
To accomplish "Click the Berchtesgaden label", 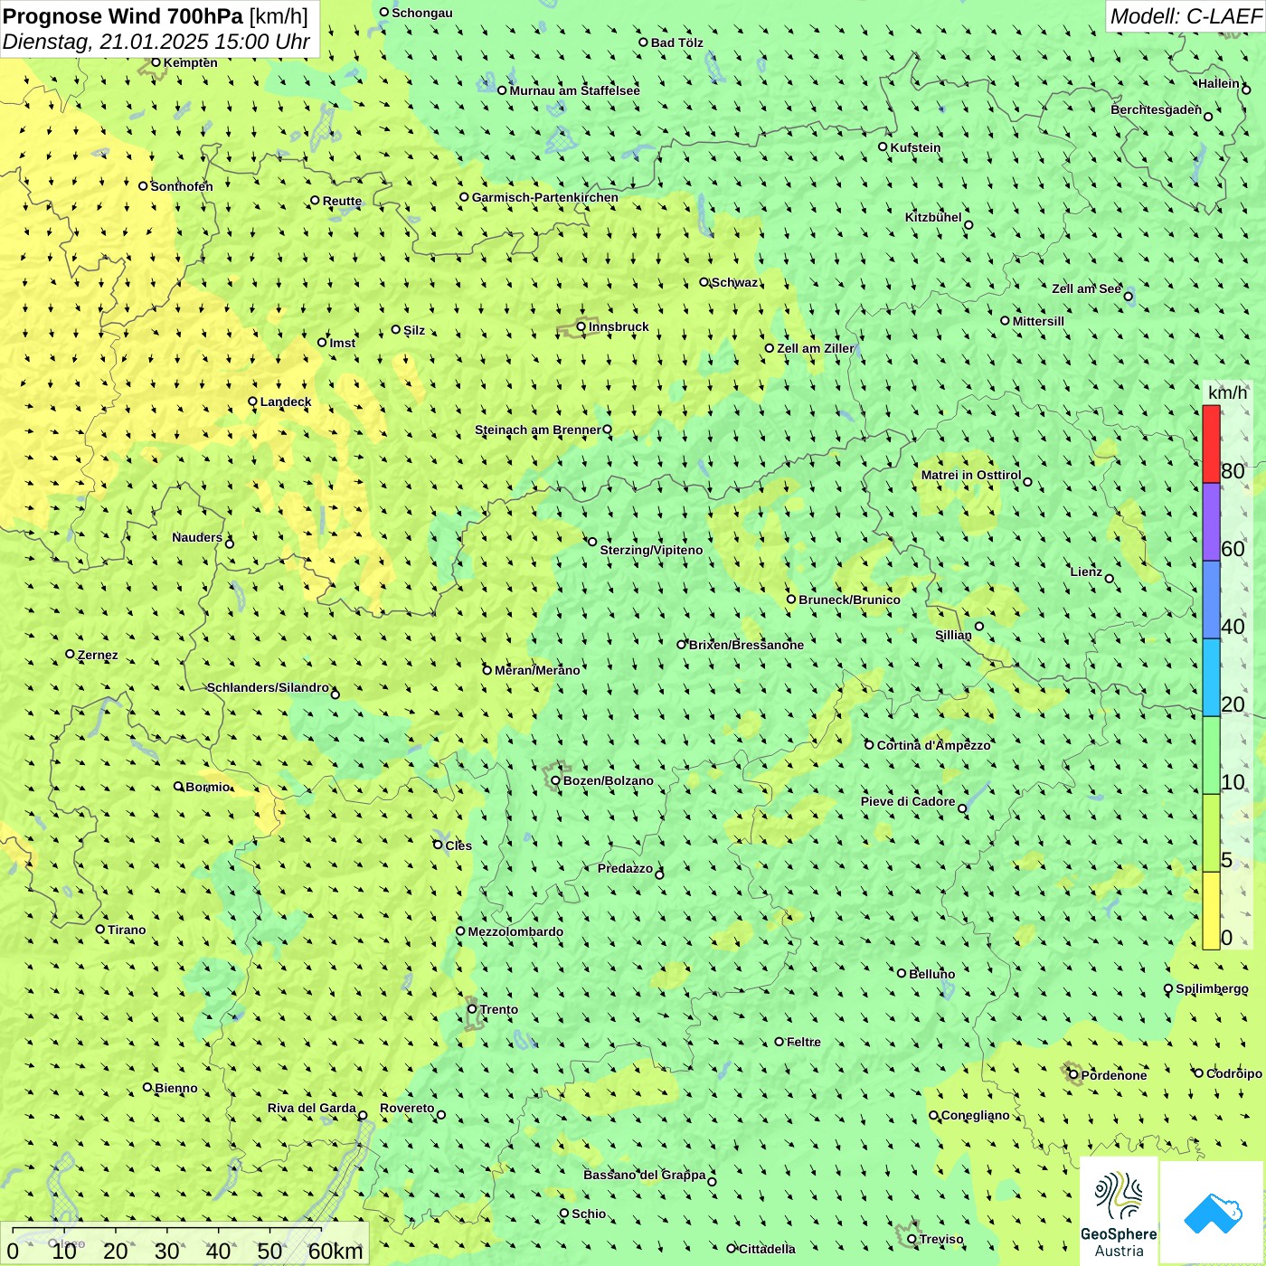I will (x=1156, y=109).
